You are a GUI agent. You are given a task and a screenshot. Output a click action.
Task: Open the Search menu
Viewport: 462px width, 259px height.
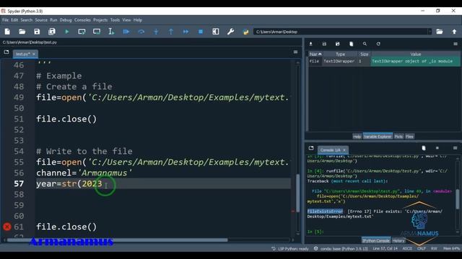tap(27, 20)
